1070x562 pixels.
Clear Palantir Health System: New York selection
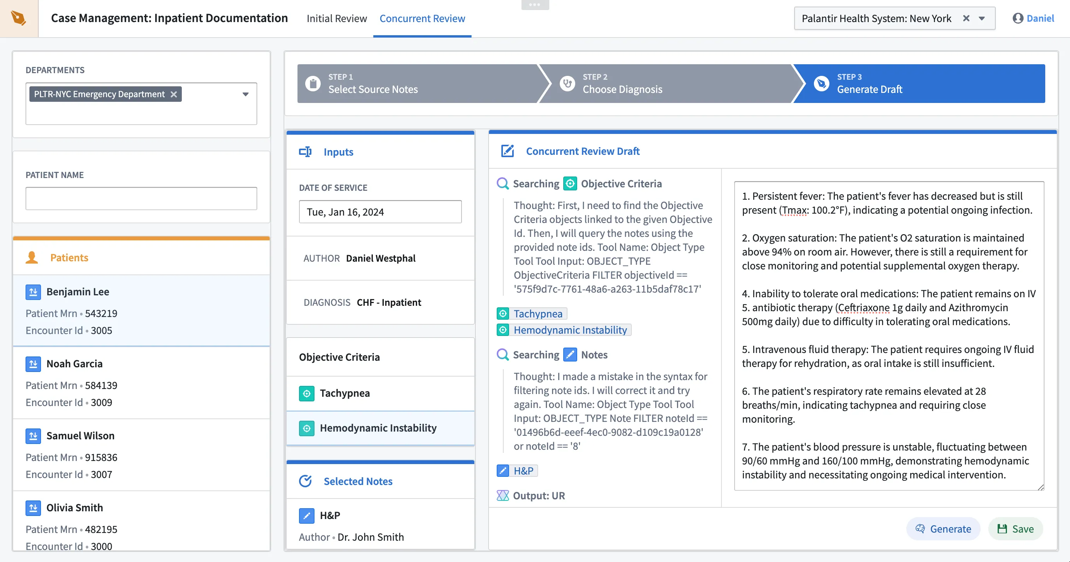(966, 18)
